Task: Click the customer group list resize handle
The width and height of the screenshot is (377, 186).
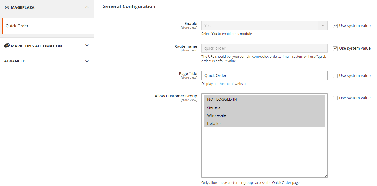Action: (x=326, y=176)
